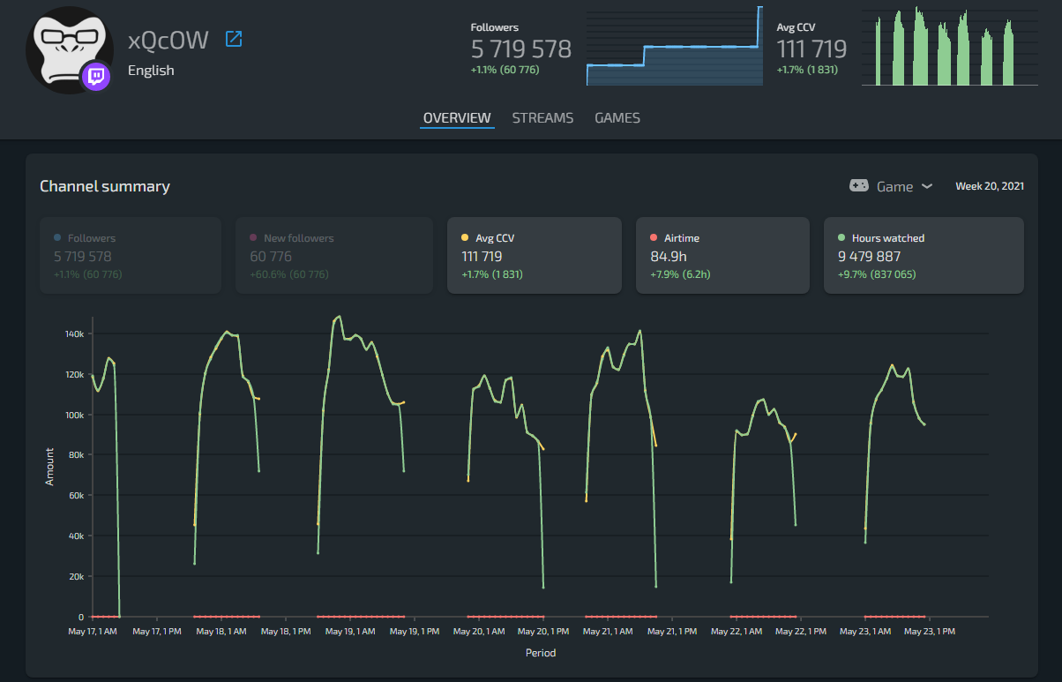
Task: Toggle the Followers series card in Channel summary
Action: pyautogui.click(x=131, y=256)
